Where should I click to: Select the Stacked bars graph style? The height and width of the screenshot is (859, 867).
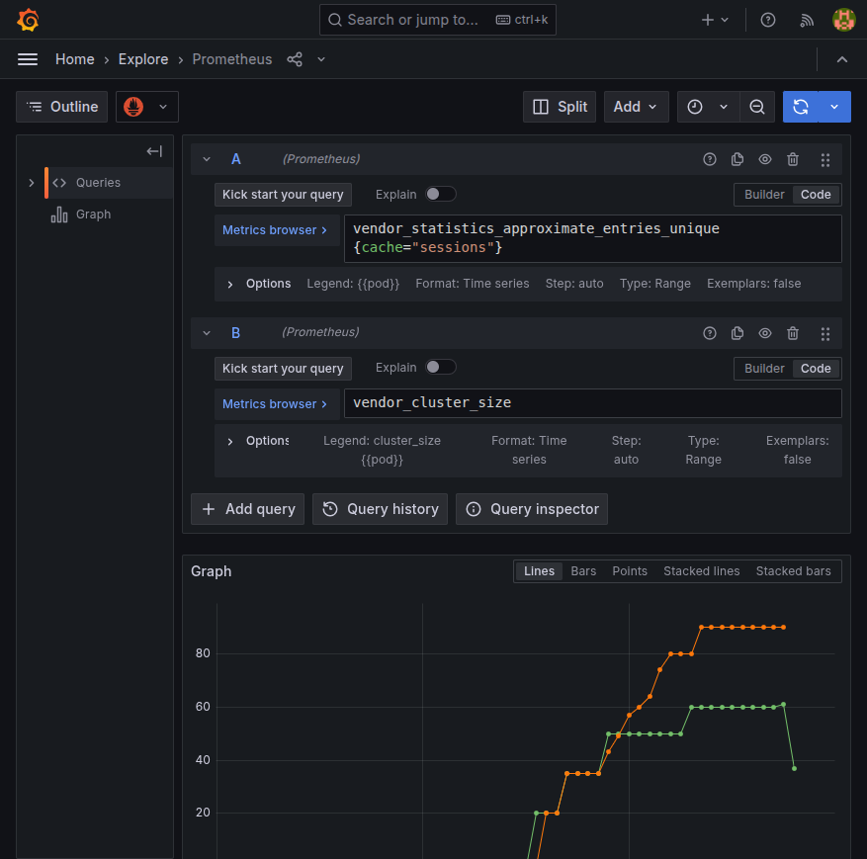point(793,571)
